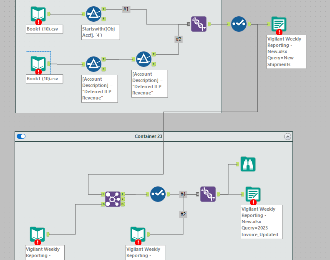
Task: Click the #2 connection label in Container 23
Action: click(x=183, y=214)
